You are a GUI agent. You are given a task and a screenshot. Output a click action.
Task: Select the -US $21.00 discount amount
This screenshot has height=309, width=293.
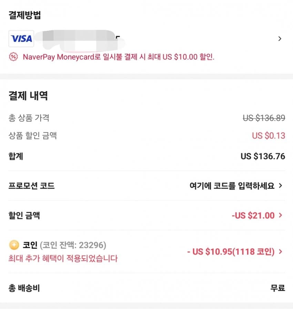point(253,216)
